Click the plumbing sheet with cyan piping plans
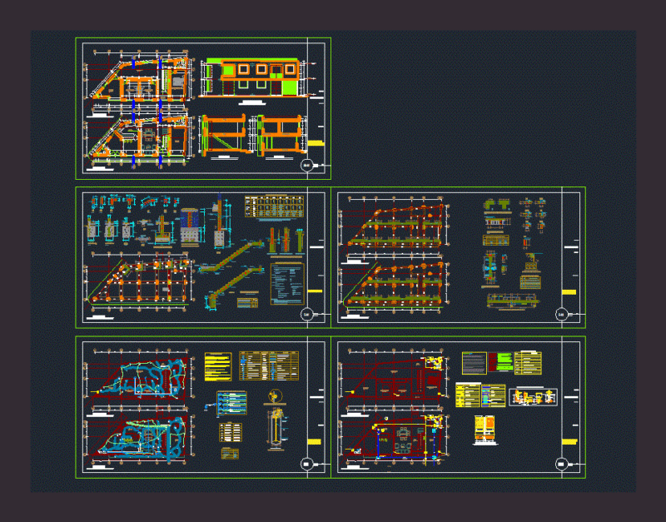This screenshot has width=666, height=522. coord(203,407)
